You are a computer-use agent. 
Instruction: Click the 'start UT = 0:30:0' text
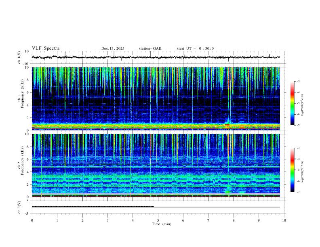point(195,48)
